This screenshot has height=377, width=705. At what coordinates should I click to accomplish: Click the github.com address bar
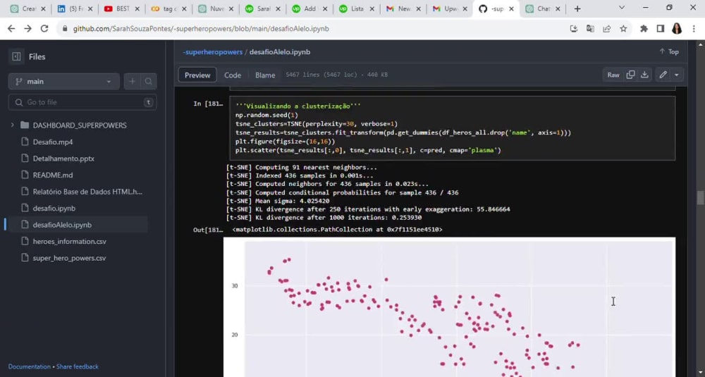(x=201, y=29)
